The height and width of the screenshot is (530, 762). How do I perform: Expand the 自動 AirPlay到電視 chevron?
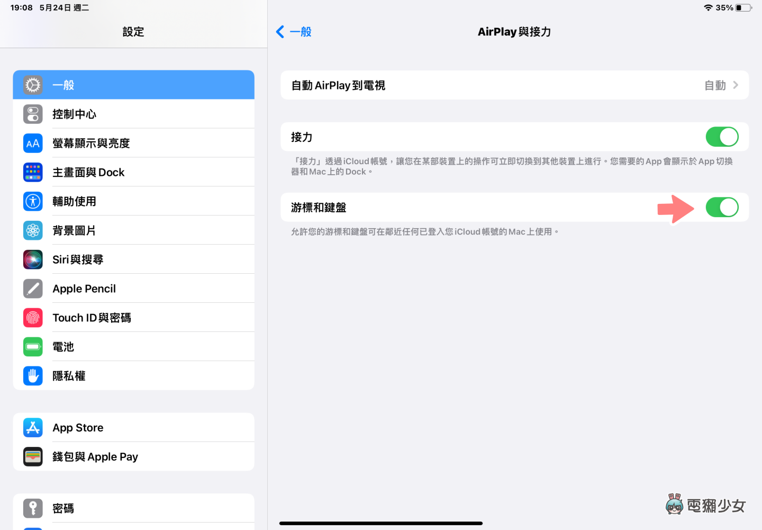[736, 85]
